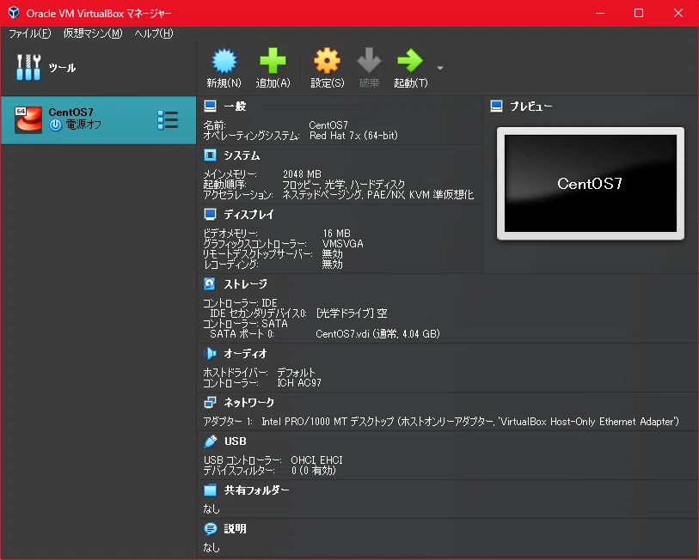Open the ディスプレイ settings heading link

pos(248,214)
